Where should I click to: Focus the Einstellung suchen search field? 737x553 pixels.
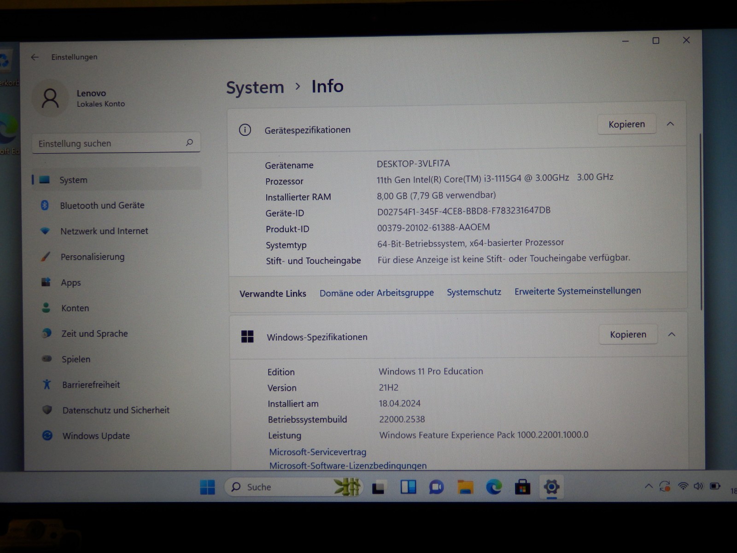click(x=116, y=143)
